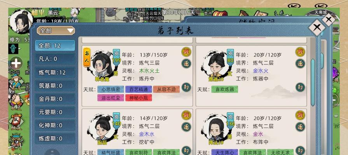Click the 喜欢炼器 talent tag
348x155 pixels.
point(225,90)
